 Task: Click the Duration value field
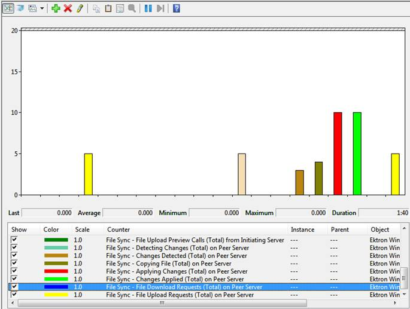pos(384,213)
